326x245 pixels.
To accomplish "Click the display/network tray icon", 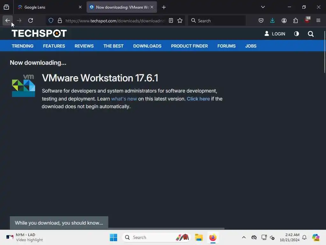I will point(264,237).
